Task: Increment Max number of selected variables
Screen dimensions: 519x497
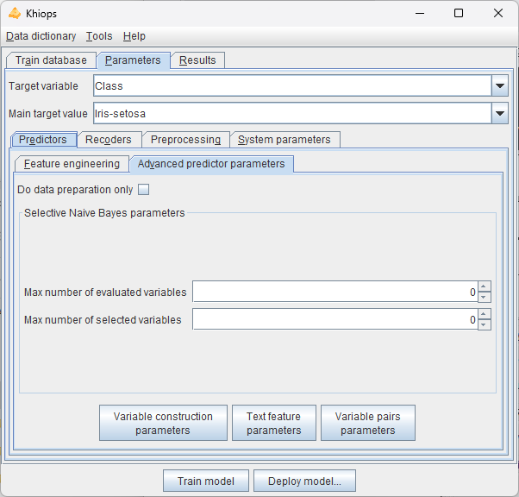Action: [484, 314]
